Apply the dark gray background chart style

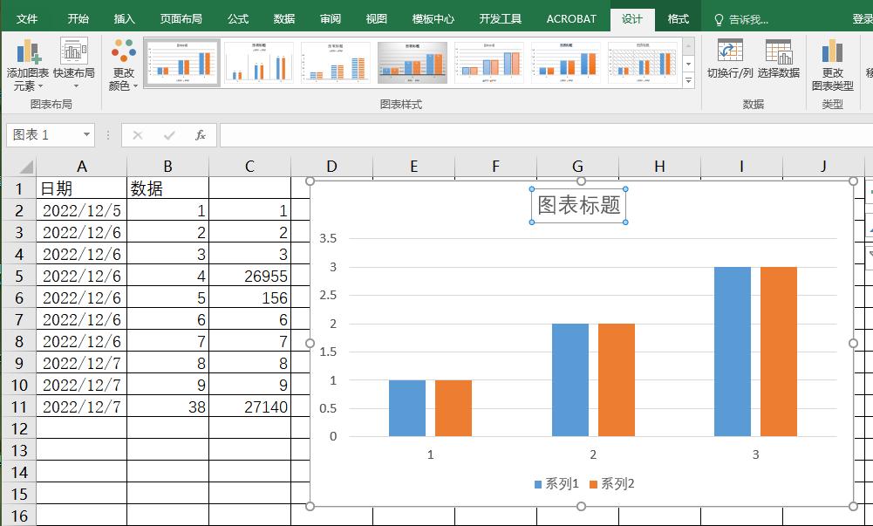point(413,63)
